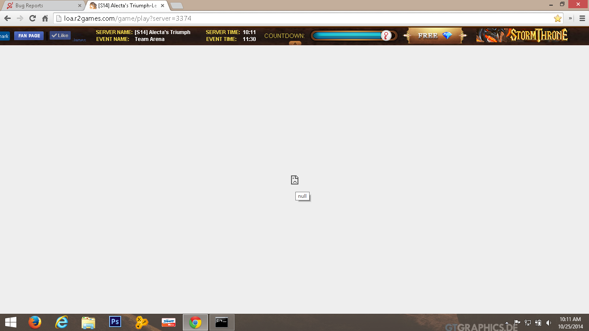
Task: Click the crashed plugin sad-face icon
Action: pyautogui.click(x=294, y=180)
